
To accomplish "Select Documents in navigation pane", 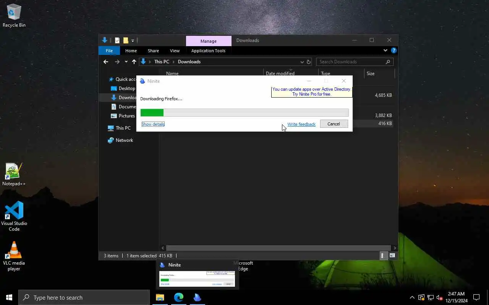I will [x=123, y=107].
